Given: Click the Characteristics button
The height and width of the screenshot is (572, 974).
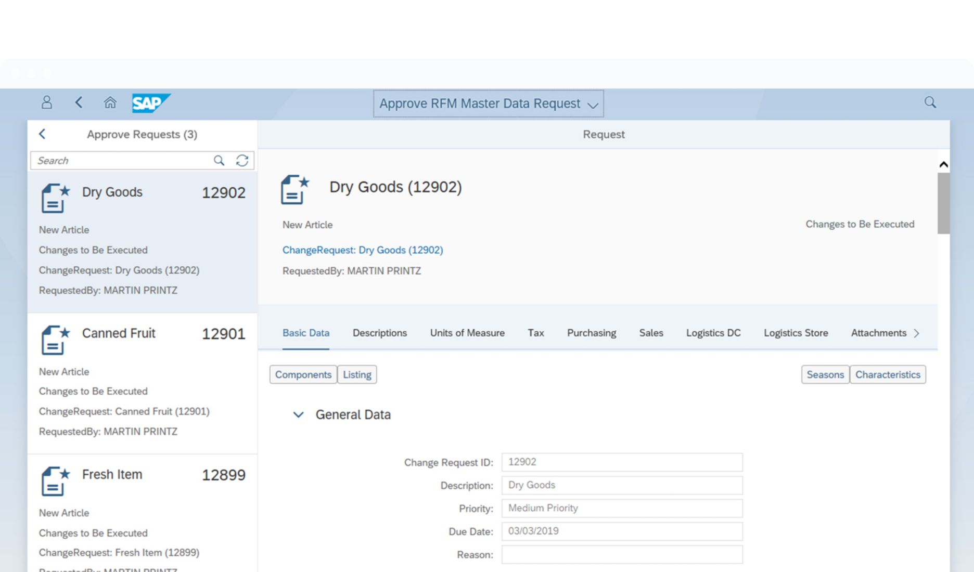Looking at the screenshot, I should point(888,374).
